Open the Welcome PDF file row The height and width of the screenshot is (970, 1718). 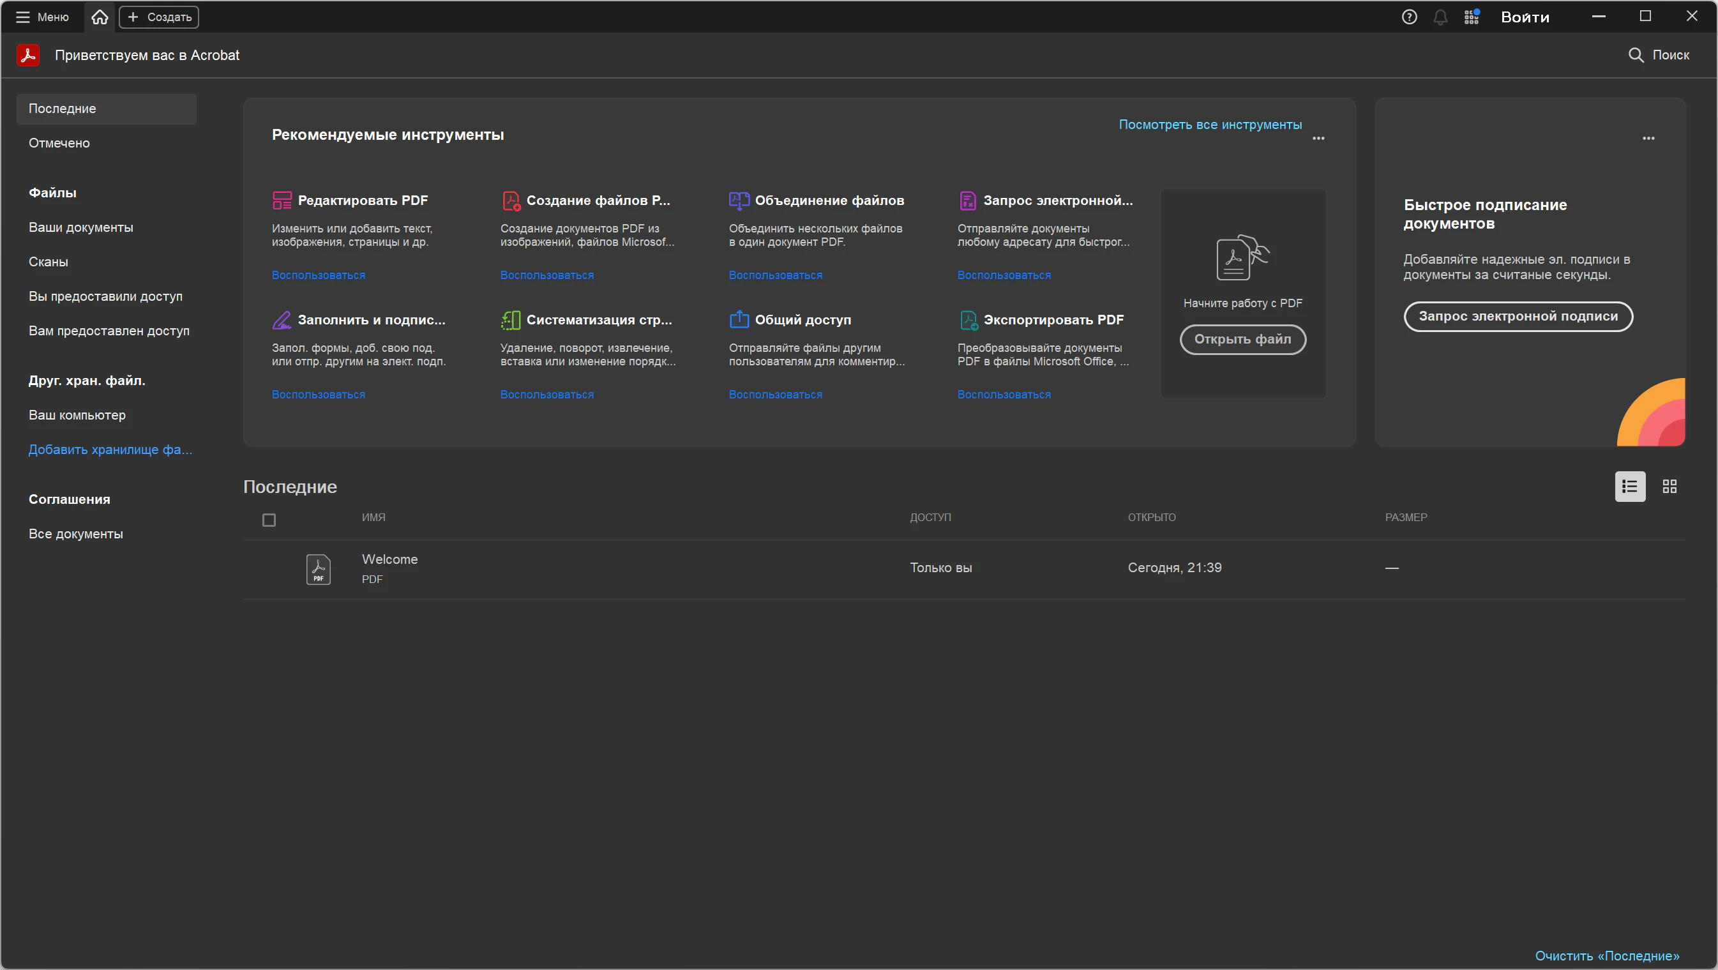pos(389,568)
